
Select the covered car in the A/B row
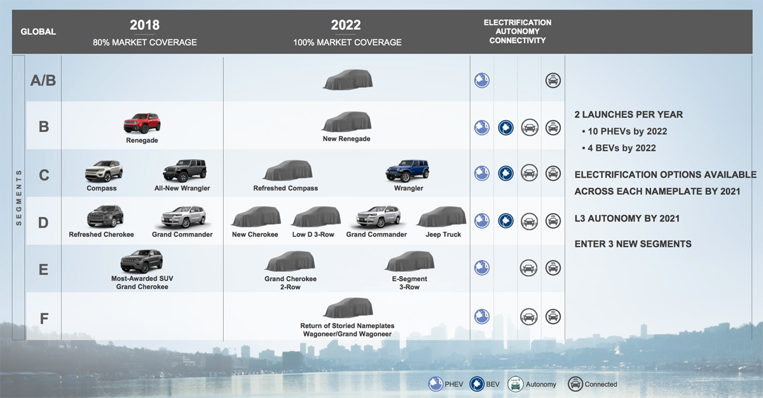347,80
